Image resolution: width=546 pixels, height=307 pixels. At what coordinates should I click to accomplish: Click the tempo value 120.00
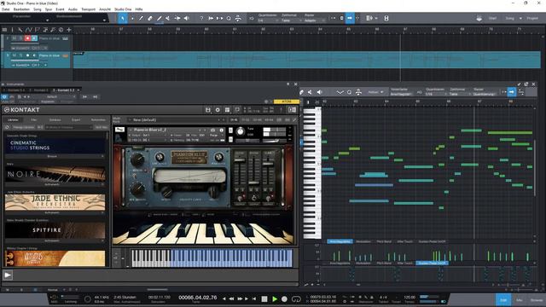click(x=409, y=297)
